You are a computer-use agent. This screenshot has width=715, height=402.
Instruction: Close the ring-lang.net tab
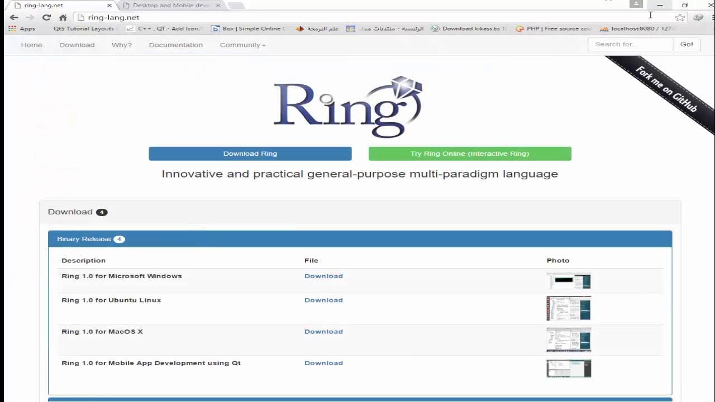[x=109, y=6]
